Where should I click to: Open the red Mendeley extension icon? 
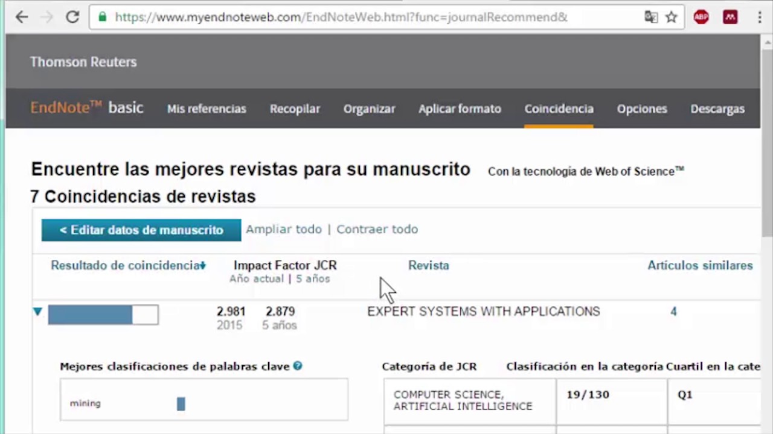730,17
